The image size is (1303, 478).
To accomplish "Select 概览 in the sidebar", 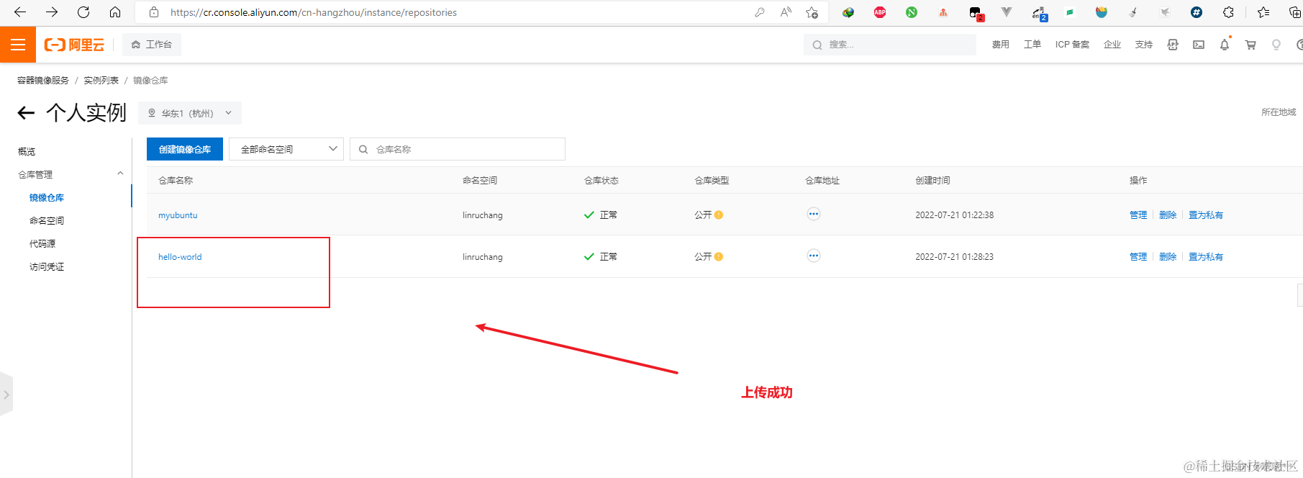I will coord(27,152).
